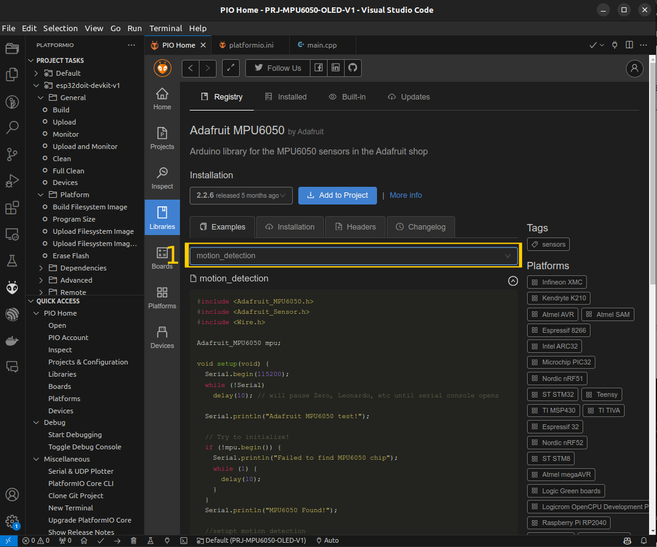Open Projects in the PIO Home sidebar
Screen dimensions: 657x547
[x=162, y=139]
